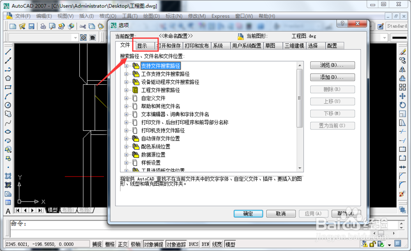Expand 支持文件搜索路径 tree node

pos(126,66)
